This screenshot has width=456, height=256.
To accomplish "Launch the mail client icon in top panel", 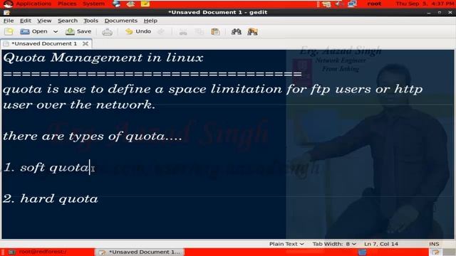I will point(130,4).
